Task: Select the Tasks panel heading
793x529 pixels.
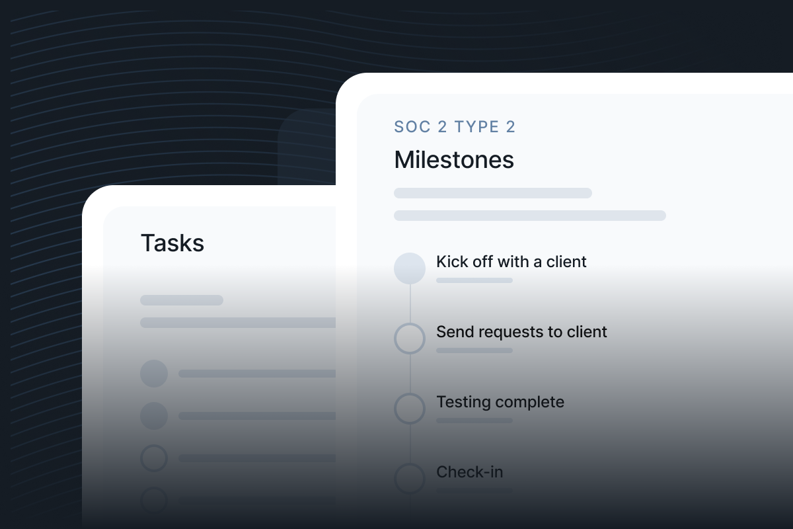Action: 172,243
